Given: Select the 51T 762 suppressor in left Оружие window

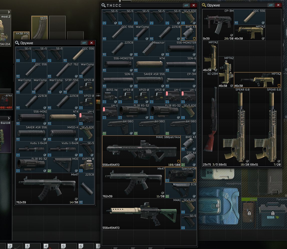Looking at the screenshot, I should (x=63, y=70).
